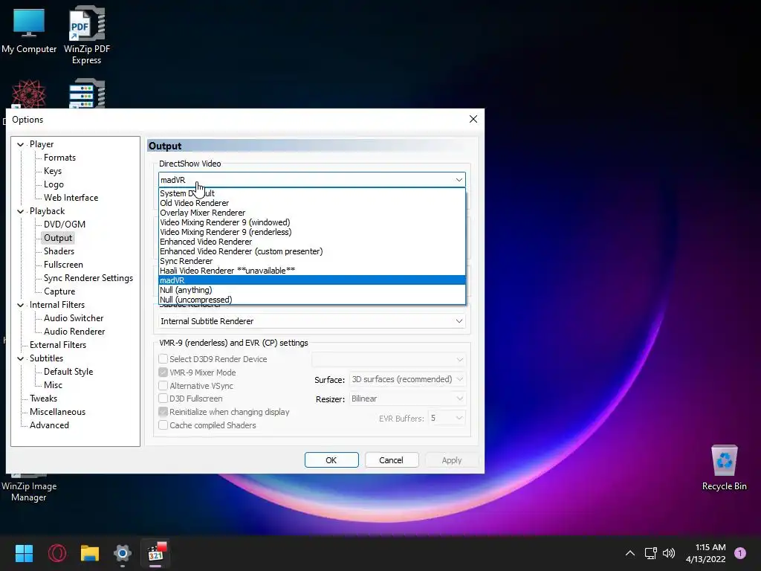
Task: Choose Old Video Renderer option
Action: click(311, 203)
